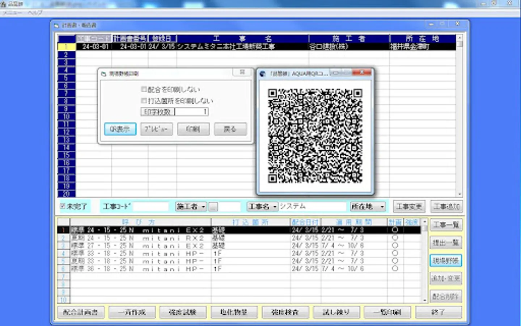Screen dimensions: 521x326
Task: Click the 印刷 print button in the dialog
Action: (193, 129)
